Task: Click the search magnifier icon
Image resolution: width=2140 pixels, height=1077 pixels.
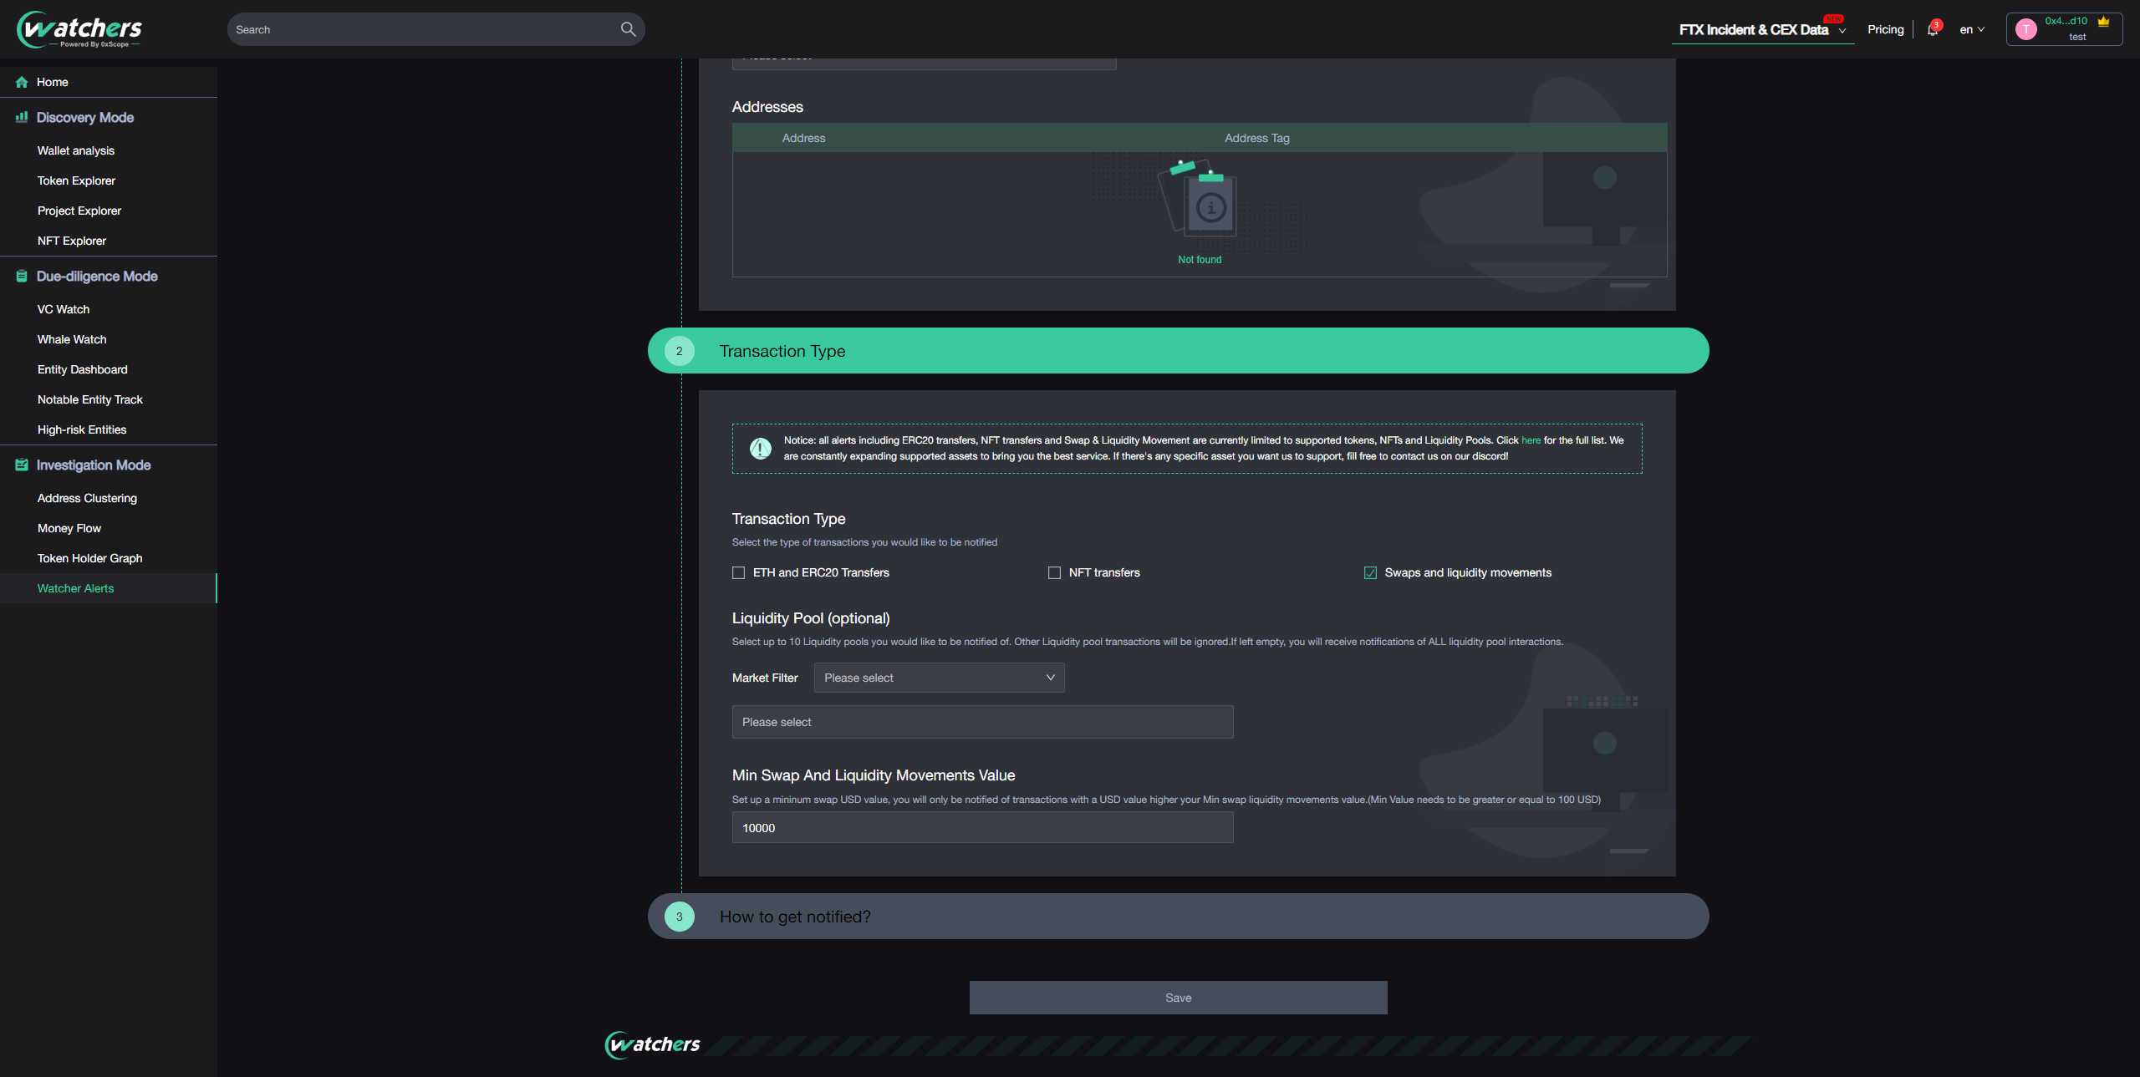Action: pyautogui.click(x=628, y=29)
